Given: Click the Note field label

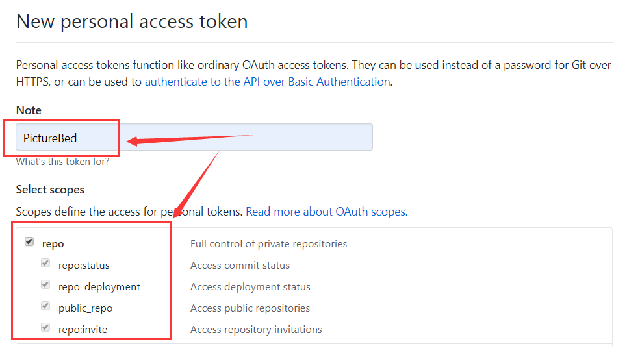Looking at the screenshot, I should 29,110.
